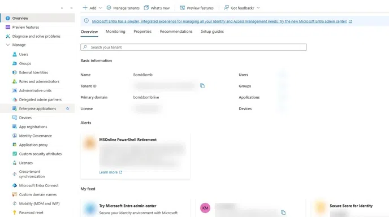
Task: Click the Cross-tenant synchronization icon
Action: (x=15, y=174)
